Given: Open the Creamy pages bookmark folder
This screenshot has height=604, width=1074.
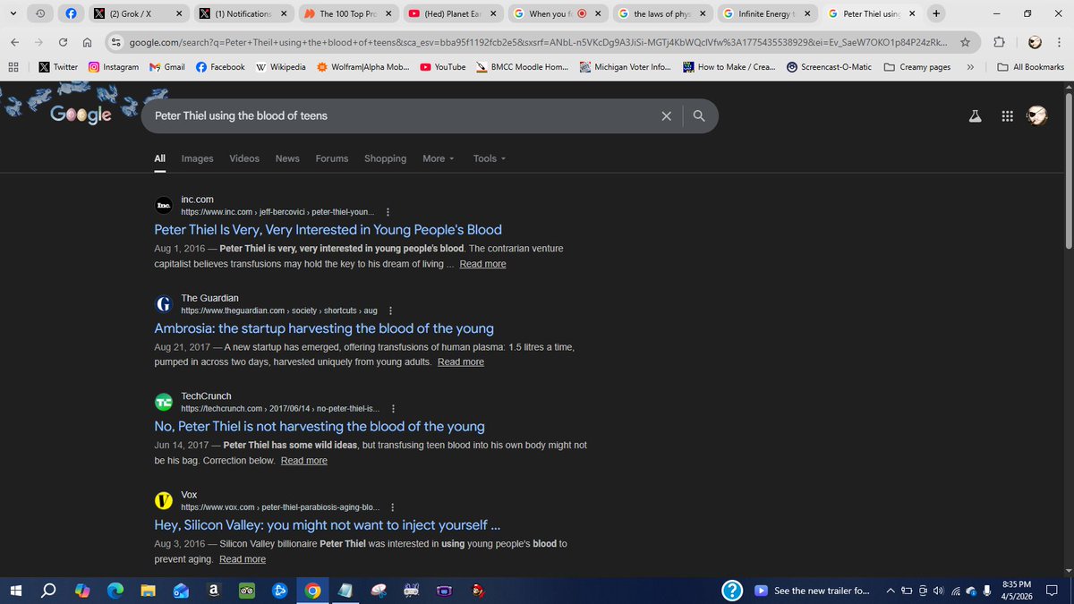Looking at the screenshot, I should [x=916, y=67].
